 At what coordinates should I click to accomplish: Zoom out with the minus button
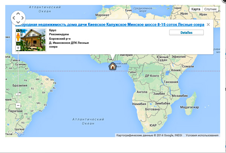click(18, 105)
